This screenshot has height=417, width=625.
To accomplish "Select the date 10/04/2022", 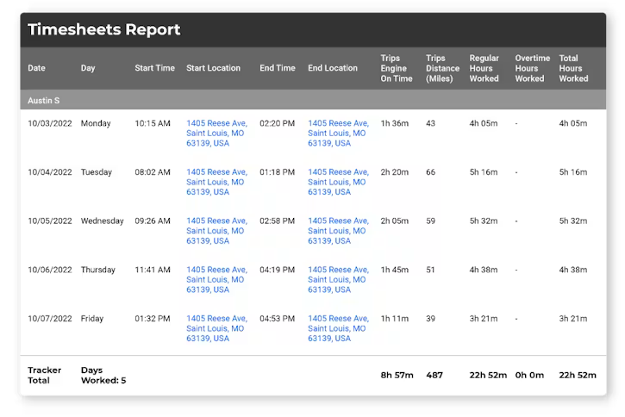I will [x=50, y=172].
